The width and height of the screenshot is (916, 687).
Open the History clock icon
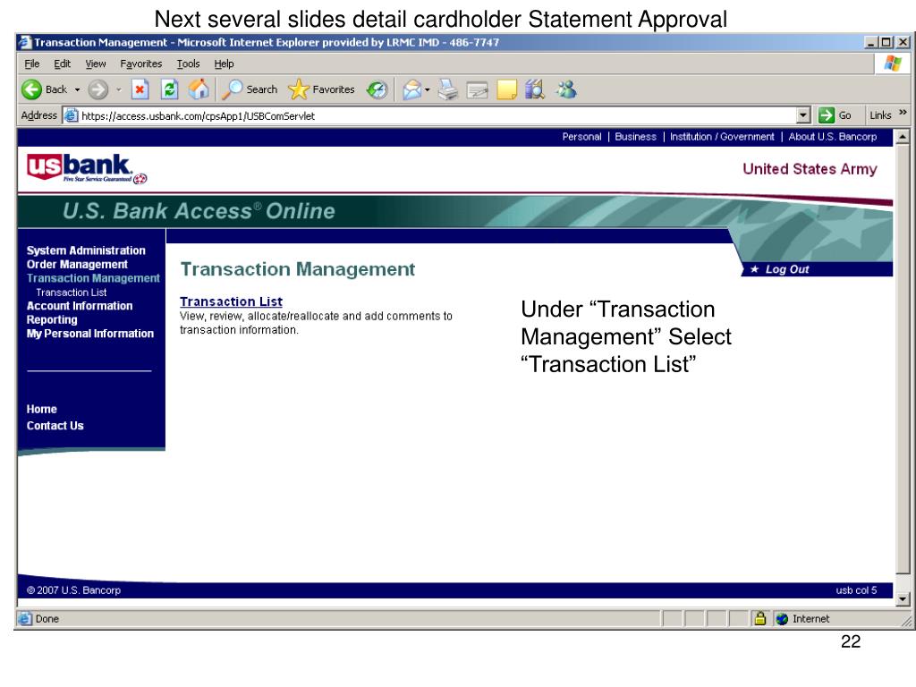(x=377, y=90)
